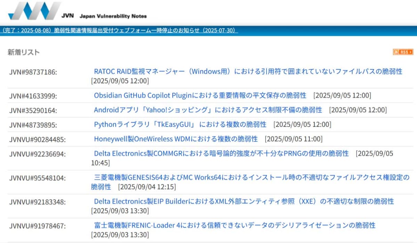This screenshot has width=417, height=243.
Task: Click the ID text JVN#98737186
Action: [x=33, y=72]
